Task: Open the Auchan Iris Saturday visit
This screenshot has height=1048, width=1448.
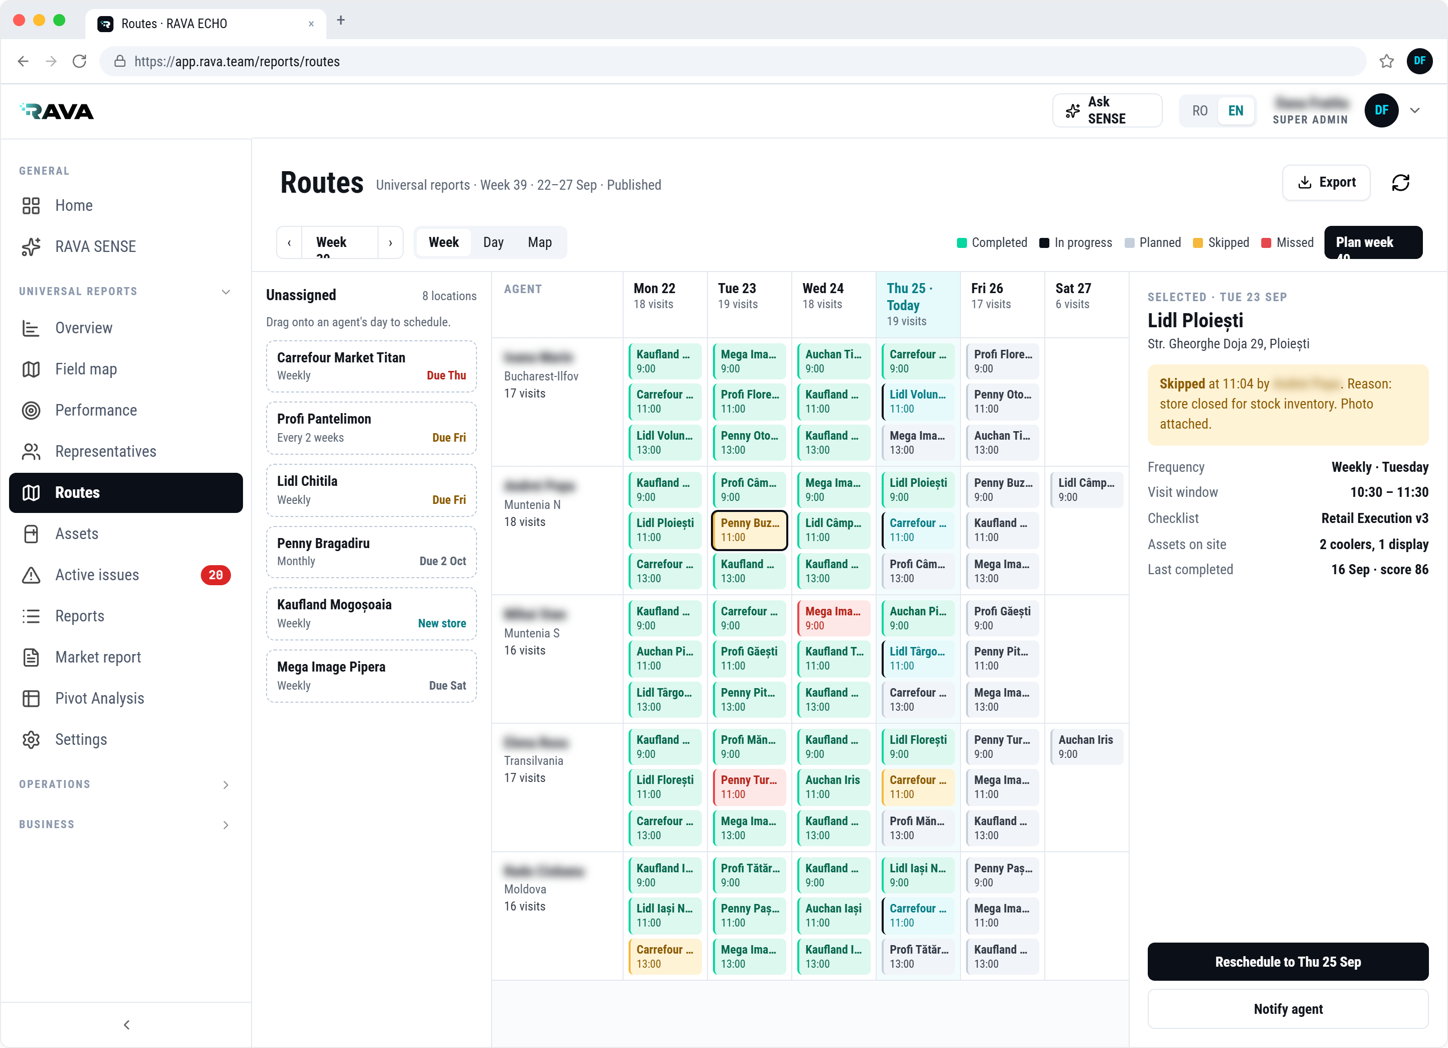Action: (1086, 747)
